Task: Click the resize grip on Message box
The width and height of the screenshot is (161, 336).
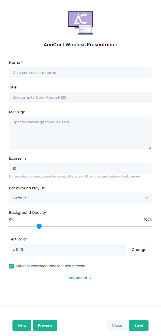Action: [x=150, y=148]
